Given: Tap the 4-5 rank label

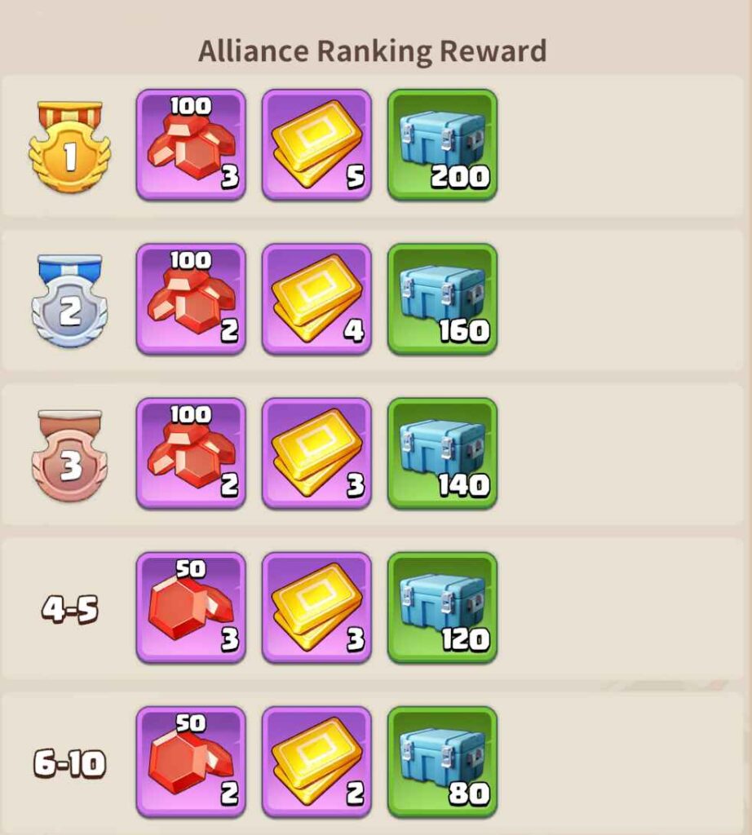Looking at the screenshot, I should pyautogui.click(x=70, y=609).
